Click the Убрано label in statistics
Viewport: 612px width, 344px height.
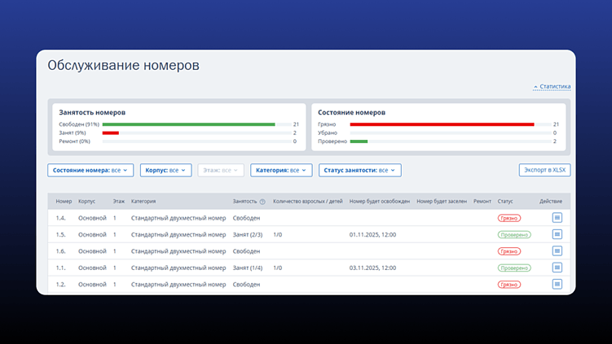327,133
